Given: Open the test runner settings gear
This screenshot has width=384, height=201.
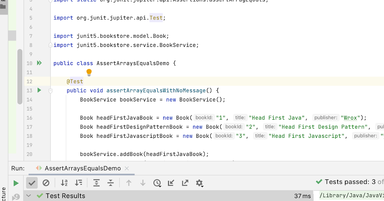Looking at the screenshot, I should [199, 183].
